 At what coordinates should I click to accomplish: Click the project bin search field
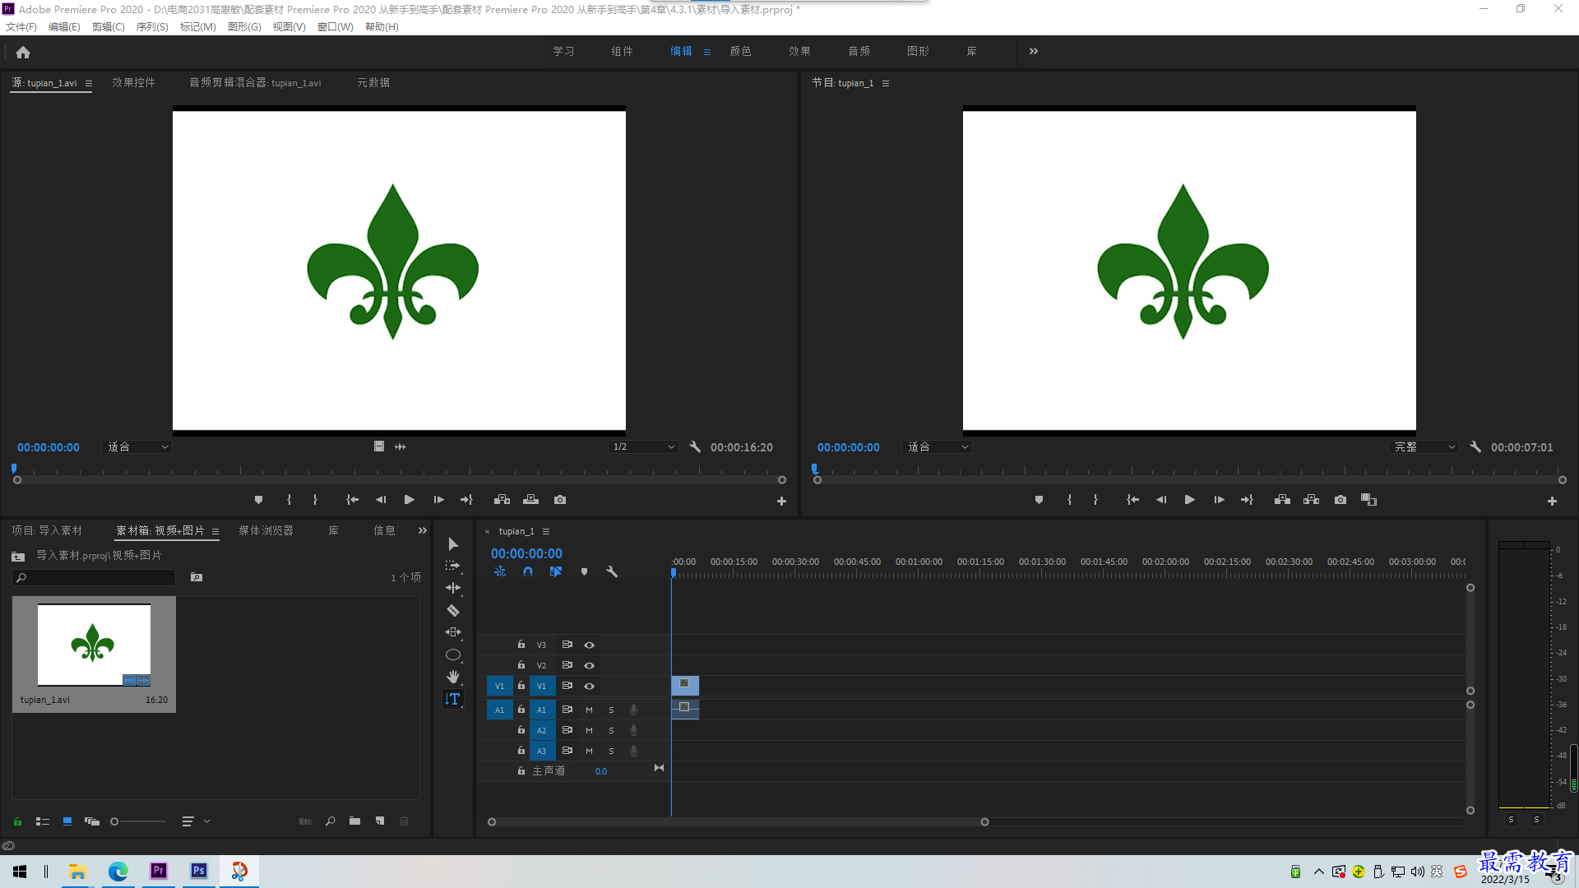tap(95, 578)
